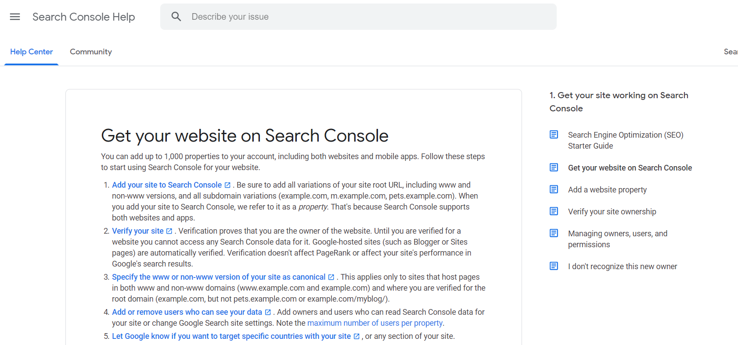Click external-link icon after 'see your data'
The width and height of the screenshot is (738, 345).
click(268, 312)
